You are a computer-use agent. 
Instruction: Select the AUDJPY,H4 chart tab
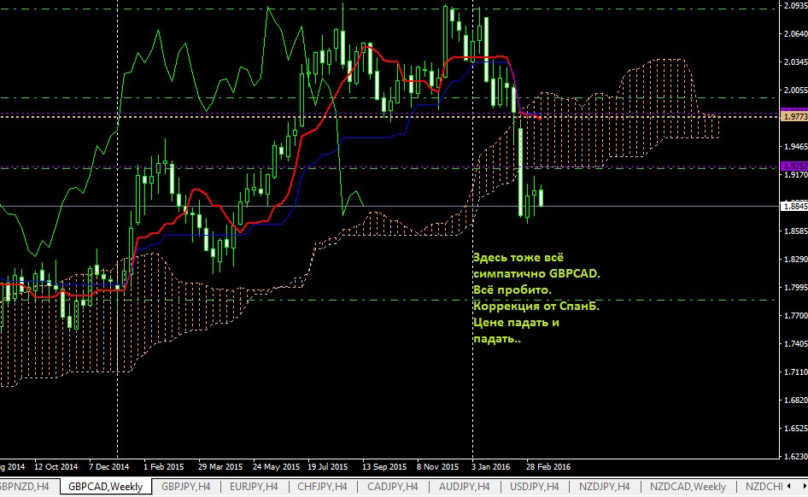click(465, 486)
